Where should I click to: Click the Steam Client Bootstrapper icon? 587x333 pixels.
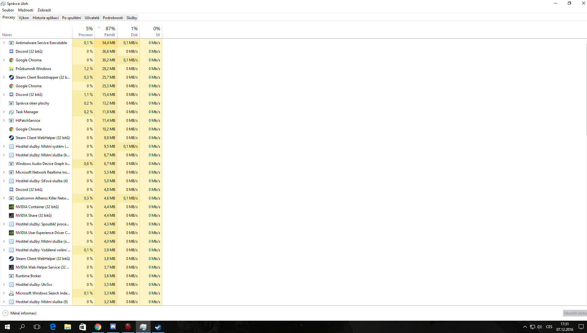pos(11,77)
